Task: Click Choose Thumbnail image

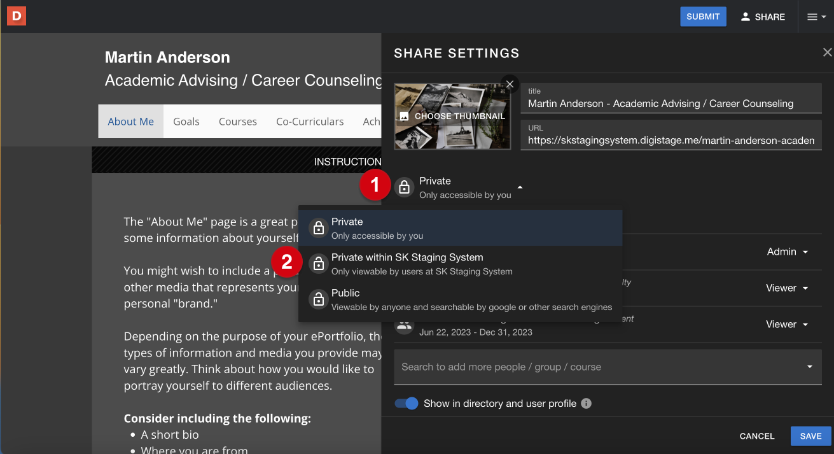Action: coord(452,117)
